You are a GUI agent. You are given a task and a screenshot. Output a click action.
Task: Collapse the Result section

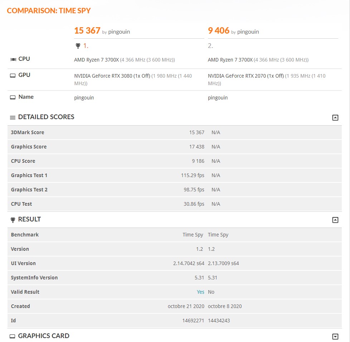coord(335,220)
